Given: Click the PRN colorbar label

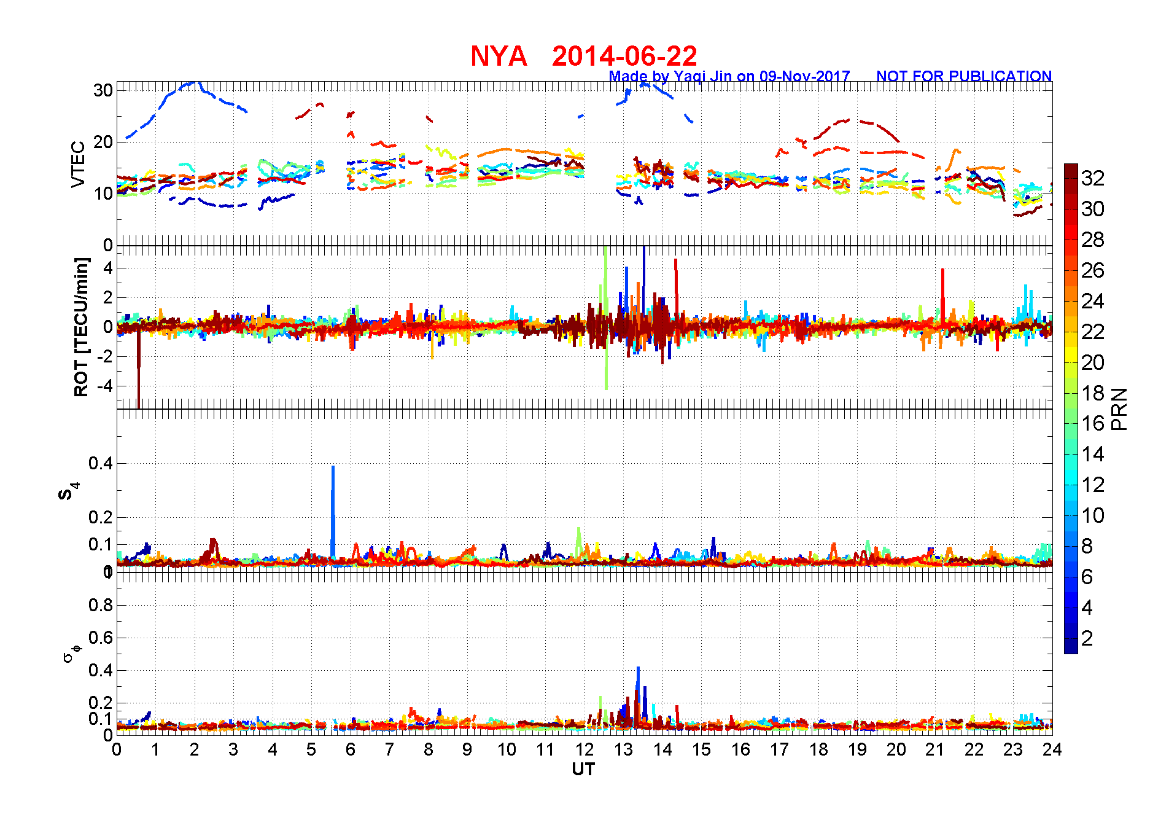Looking at the screenshot, I should tap(1119, 408).
